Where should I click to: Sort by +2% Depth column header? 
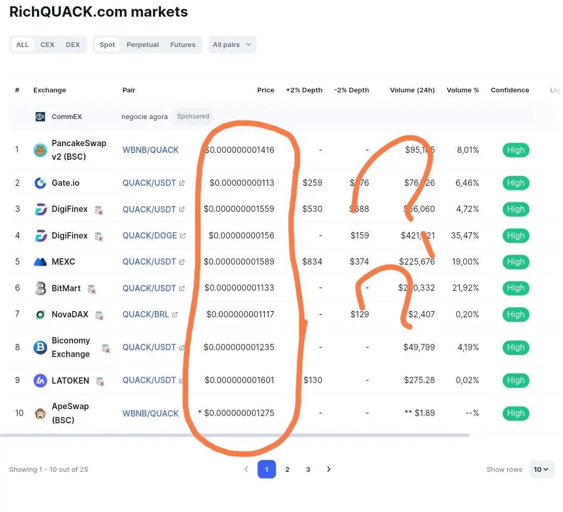(x=304, y=90)
